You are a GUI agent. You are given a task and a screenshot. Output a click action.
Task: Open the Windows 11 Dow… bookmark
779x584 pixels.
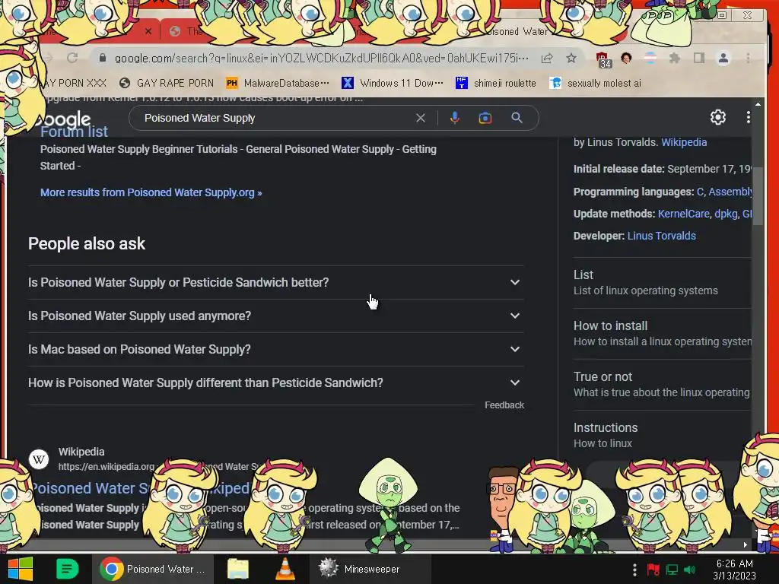point(393,83)
